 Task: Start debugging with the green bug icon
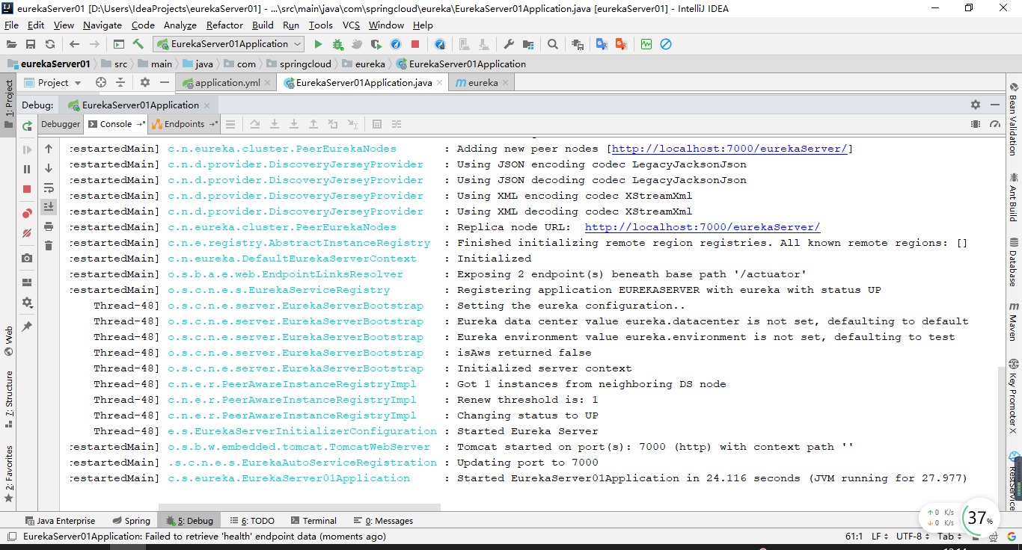pyautogui.click(x=337, y=44)
